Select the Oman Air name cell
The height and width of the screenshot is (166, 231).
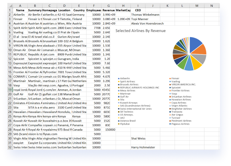point(20,50)
